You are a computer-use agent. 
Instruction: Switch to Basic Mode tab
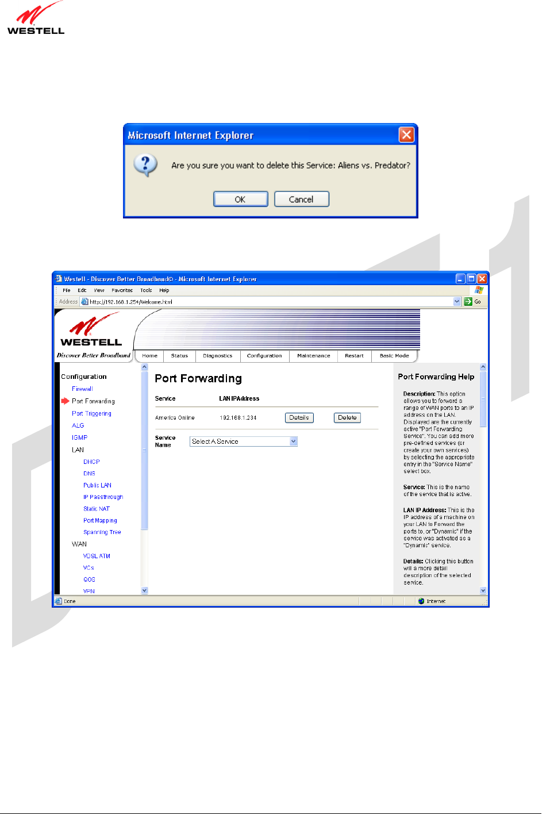click(394, 356)
